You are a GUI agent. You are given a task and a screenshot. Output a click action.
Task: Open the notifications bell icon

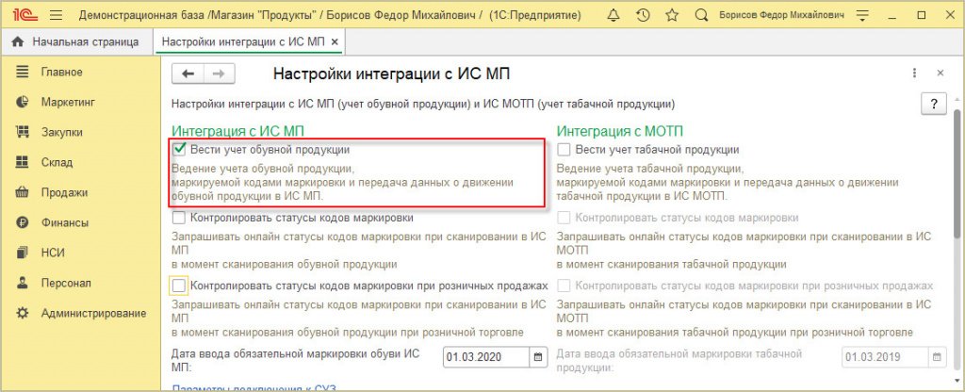614,16
